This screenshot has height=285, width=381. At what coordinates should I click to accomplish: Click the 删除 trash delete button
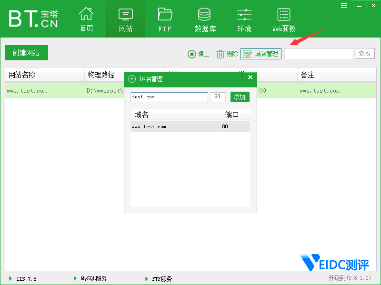(227, 54)
